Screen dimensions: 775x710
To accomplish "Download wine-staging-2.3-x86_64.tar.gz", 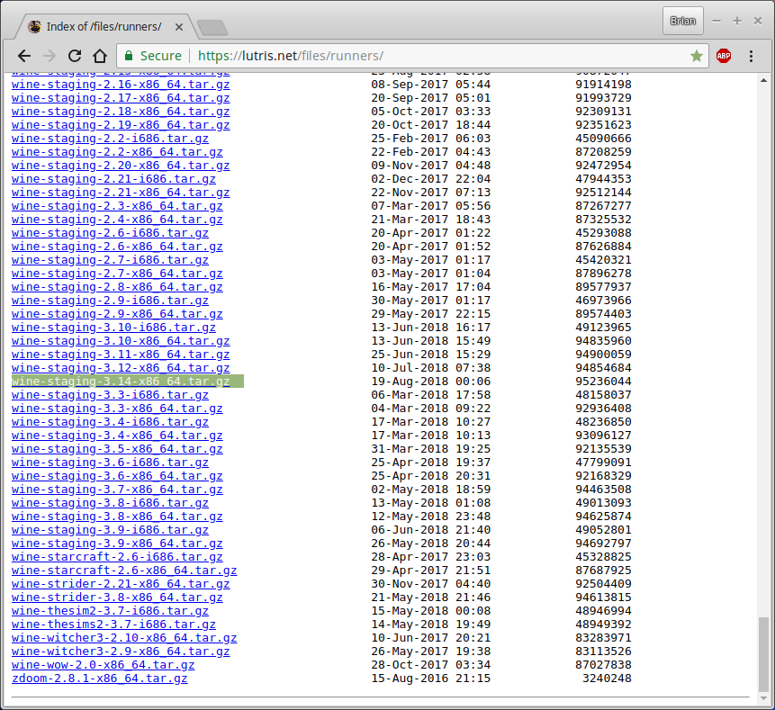I will click(x=117, y=206).
